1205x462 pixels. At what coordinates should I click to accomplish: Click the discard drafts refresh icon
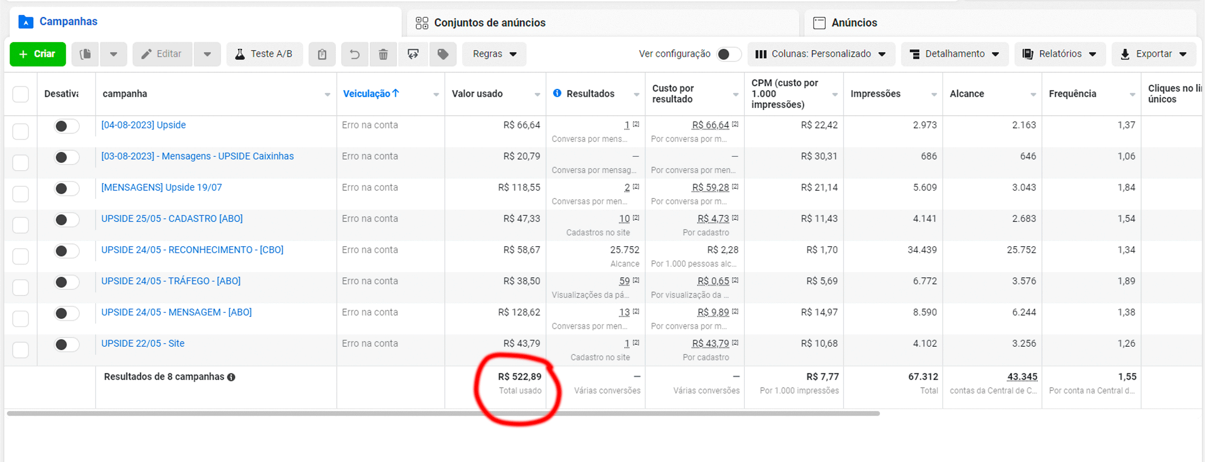coord(413,54)
